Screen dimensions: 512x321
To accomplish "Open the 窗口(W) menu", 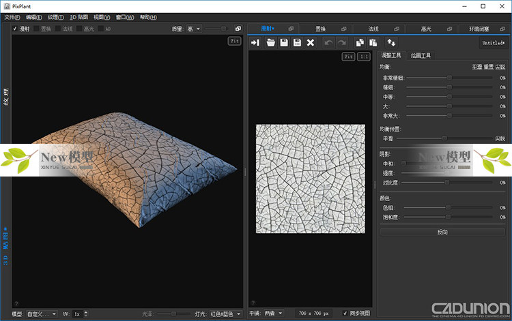I will (x=125, y=17).
